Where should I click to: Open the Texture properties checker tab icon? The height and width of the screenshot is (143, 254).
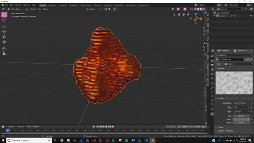tap(212, 114)
